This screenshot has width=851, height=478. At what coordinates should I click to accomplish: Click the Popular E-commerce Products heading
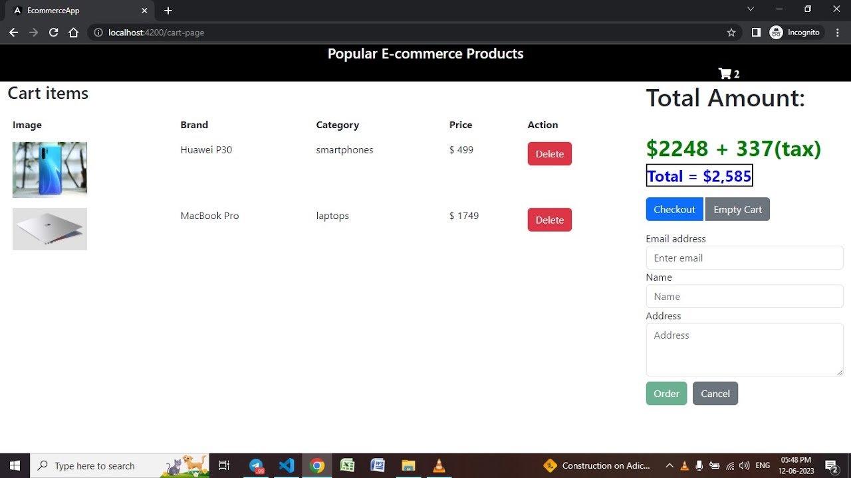tap(425, 54)
